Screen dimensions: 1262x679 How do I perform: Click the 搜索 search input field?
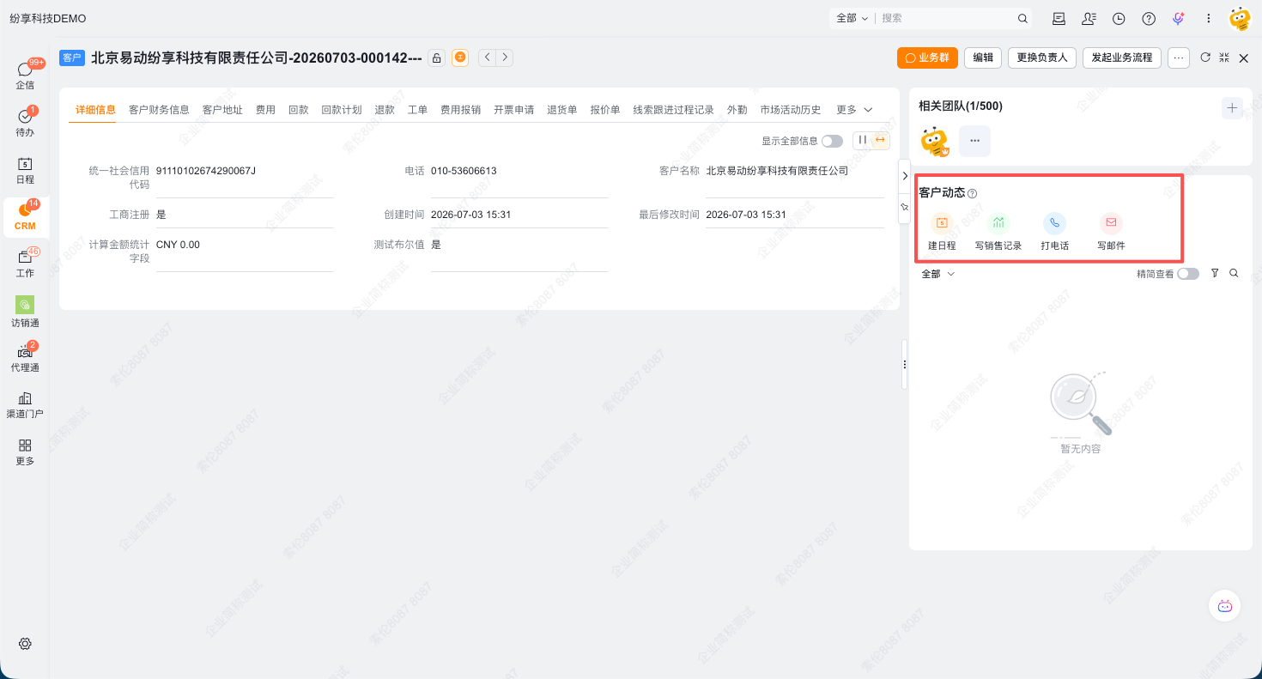(947, 18)
